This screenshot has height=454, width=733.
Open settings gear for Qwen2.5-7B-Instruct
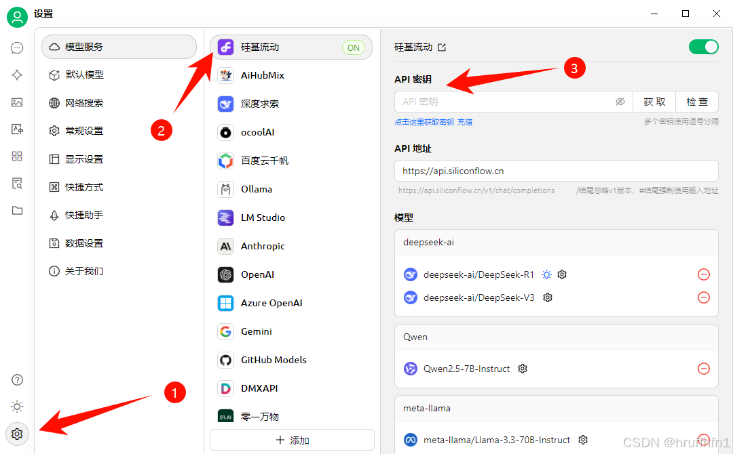(523, 369)
